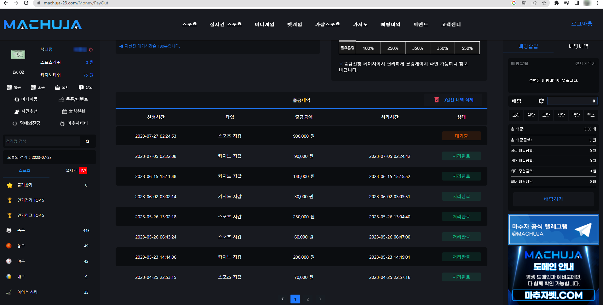The width and height of the screenshot is (603, 305).
Task: Open the 고객센터 menu
Action: coord(451,24)
